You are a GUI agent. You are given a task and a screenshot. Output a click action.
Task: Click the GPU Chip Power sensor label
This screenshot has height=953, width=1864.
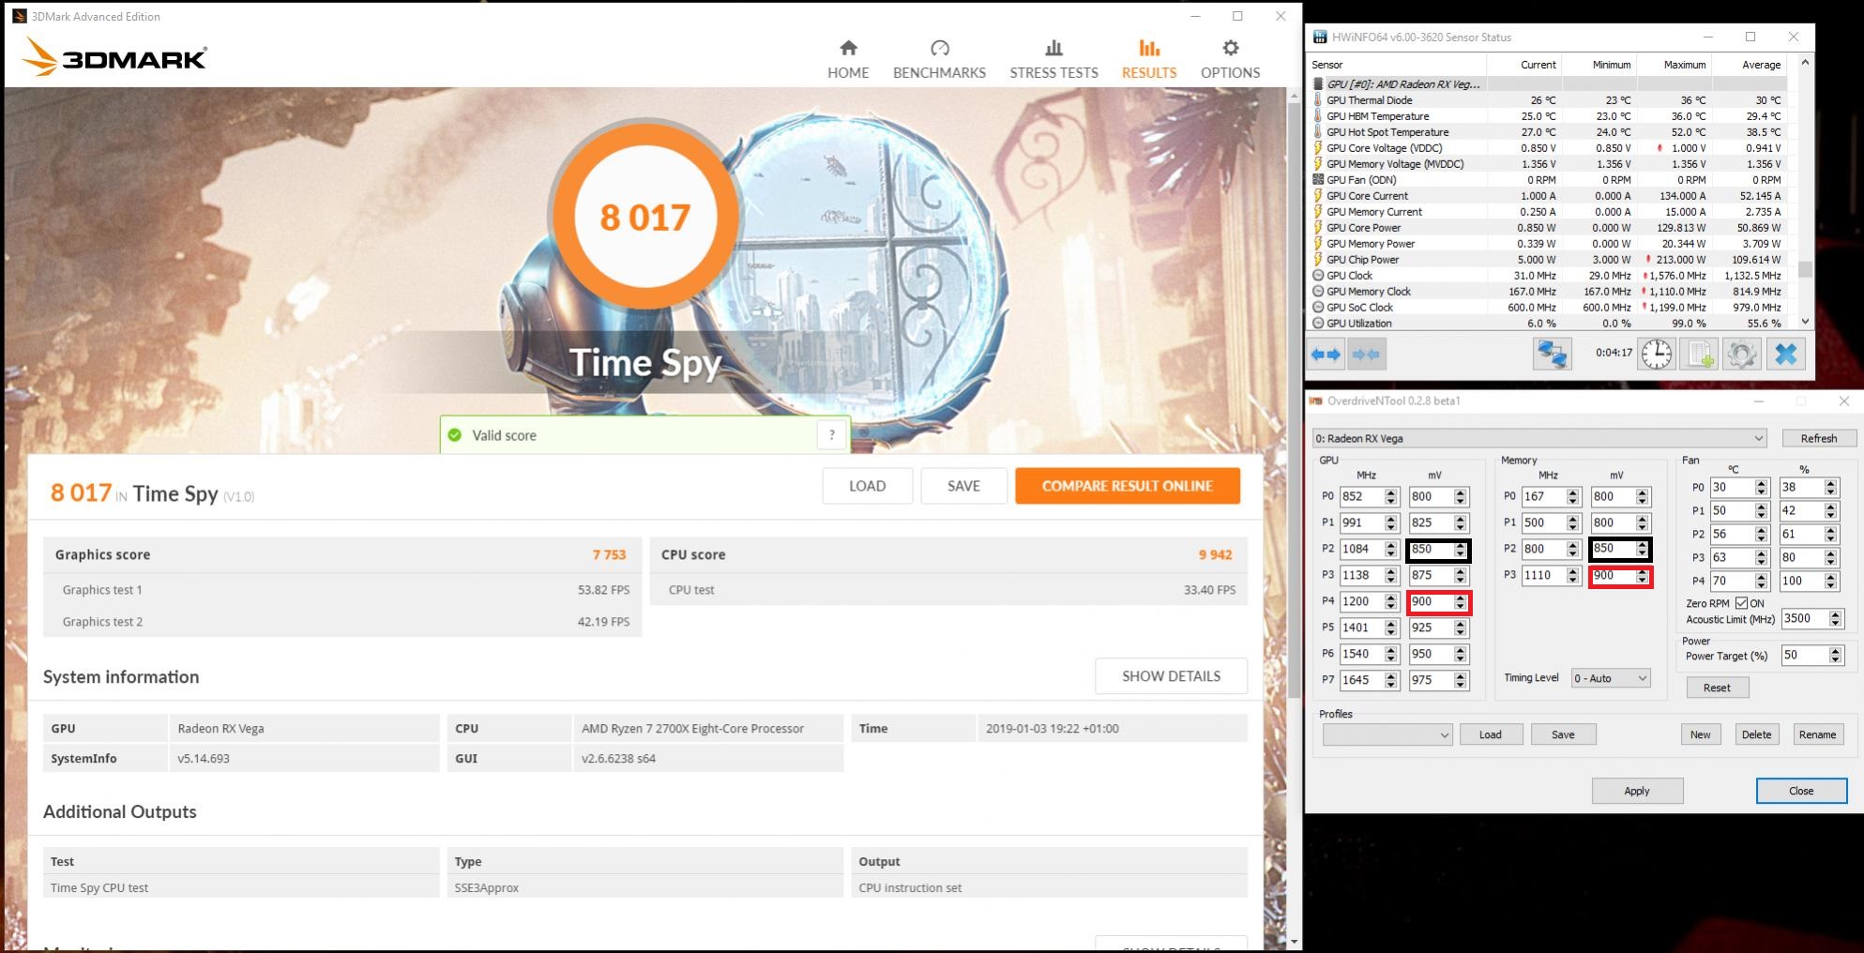point(1362,260)
